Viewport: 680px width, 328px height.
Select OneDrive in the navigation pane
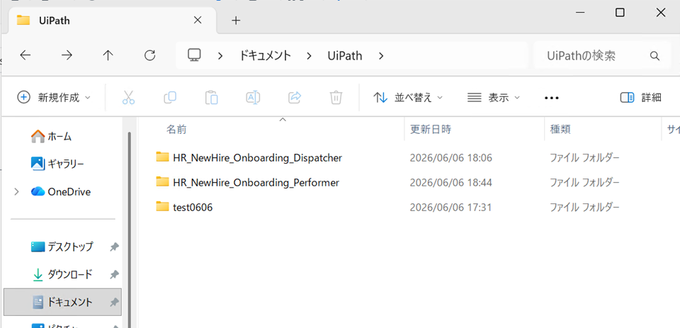[61, 192]
